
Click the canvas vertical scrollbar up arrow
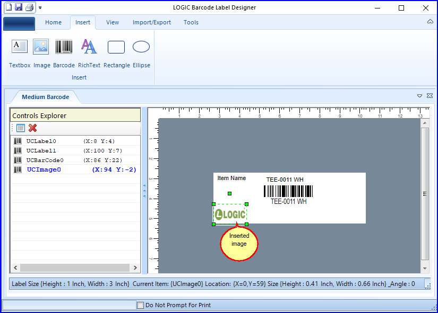tap(425, 123)
